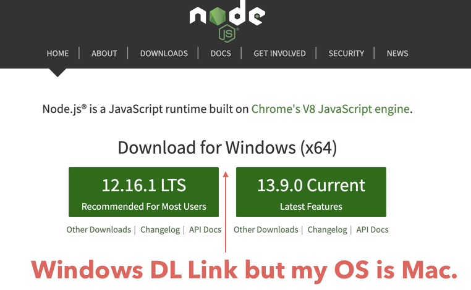Open Other Downloads under 12.16.1 LTS
This screenshot has width=471, height=290.
point(98,230)
